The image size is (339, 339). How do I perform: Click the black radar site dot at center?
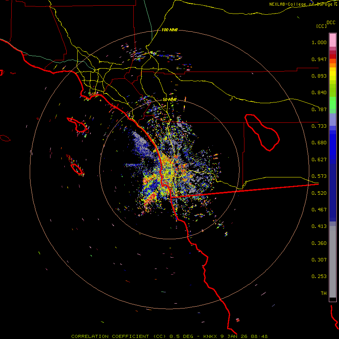click(177, 165)
